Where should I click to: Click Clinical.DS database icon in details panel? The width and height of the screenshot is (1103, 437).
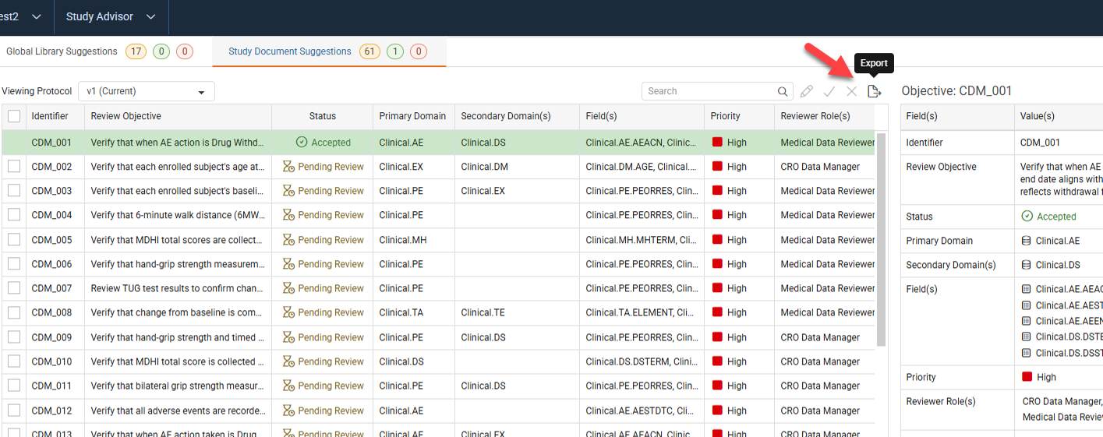coord(1027,265)
